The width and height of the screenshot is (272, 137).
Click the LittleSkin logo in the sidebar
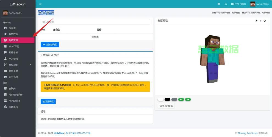[x=18, y=4]
